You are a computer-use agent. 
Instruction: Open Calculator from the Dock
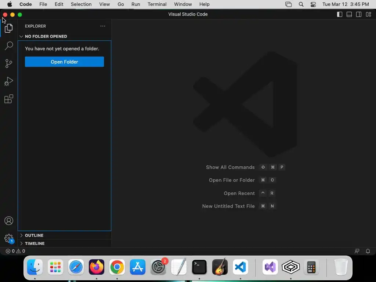(x=311, y=267)
